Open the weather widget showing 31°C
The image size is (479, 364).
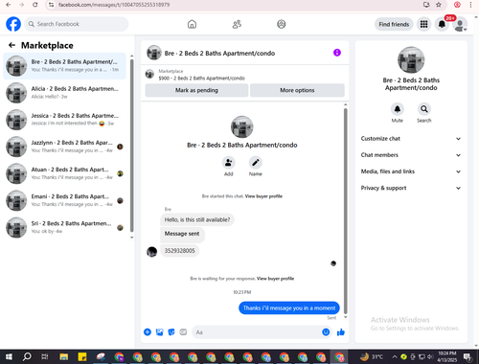(372, 356)
